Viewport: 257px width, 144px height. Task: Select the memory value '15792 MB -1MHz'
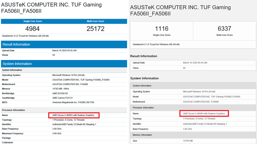61,89
